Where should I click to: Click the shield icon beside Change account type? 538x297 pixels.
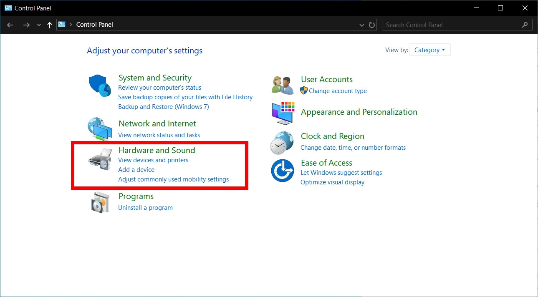[x=304, y=91]
